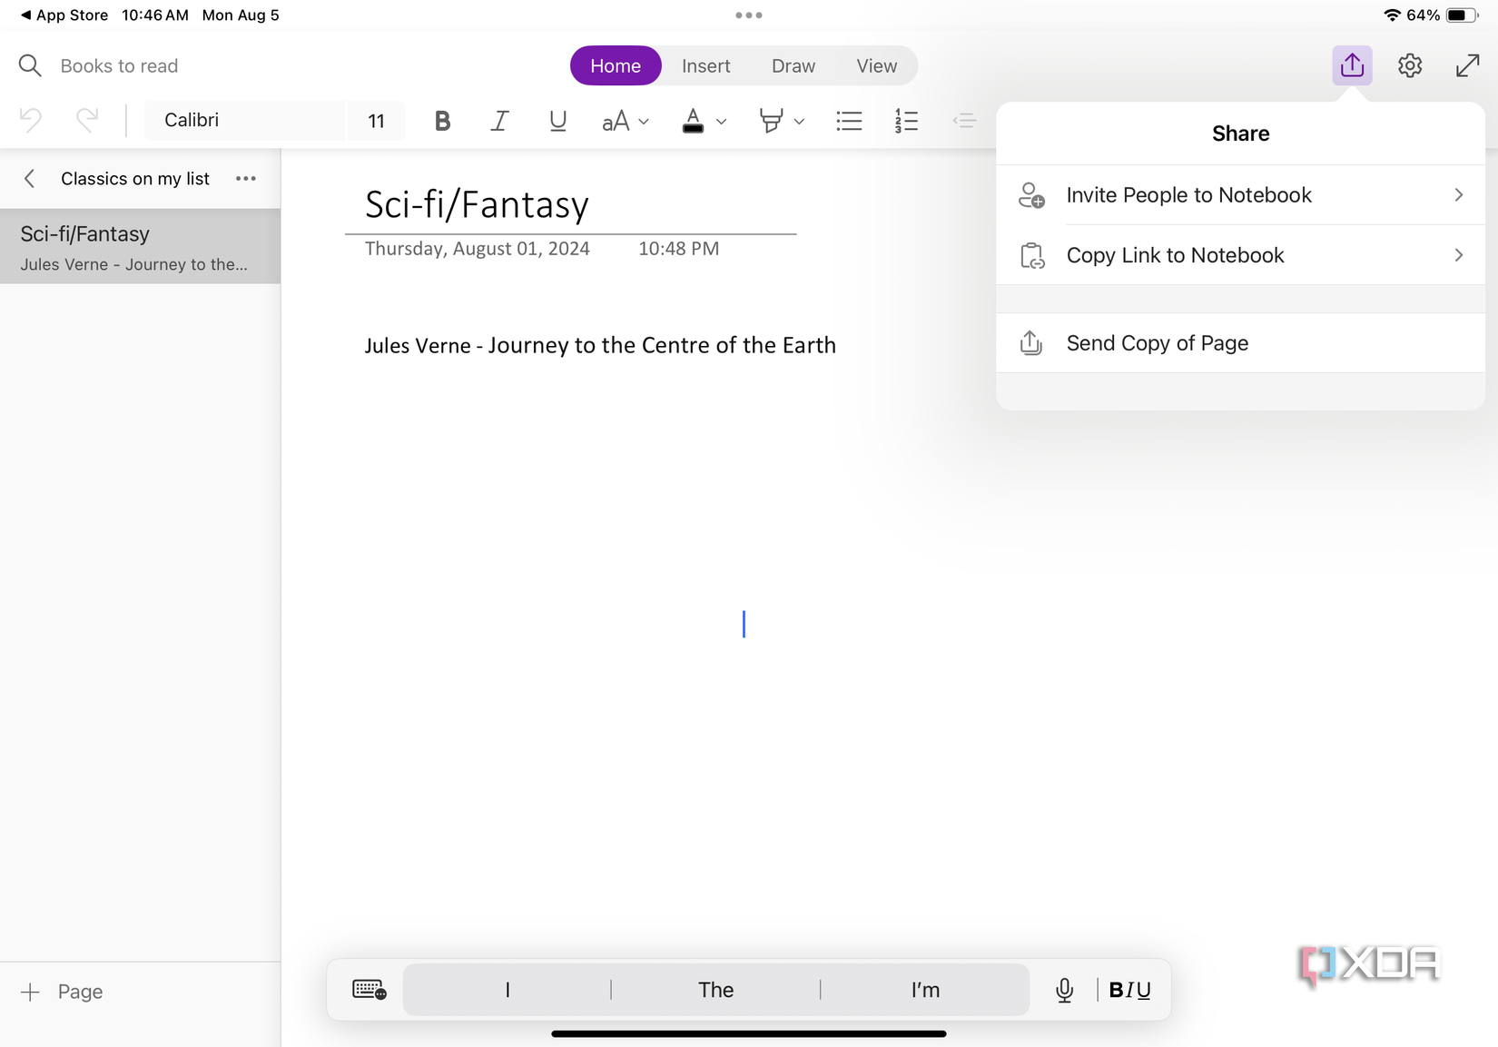Start dictation with the microphone icon

point(1065,990)
